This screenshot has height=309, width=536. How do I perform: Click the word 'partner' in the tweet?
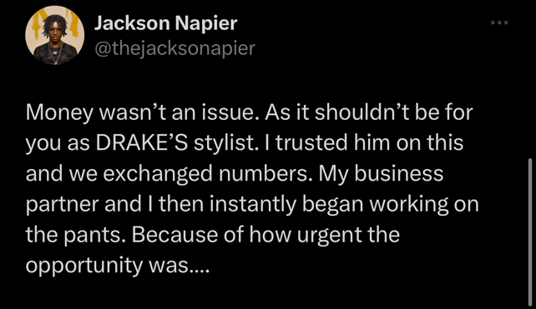[62, 205]
